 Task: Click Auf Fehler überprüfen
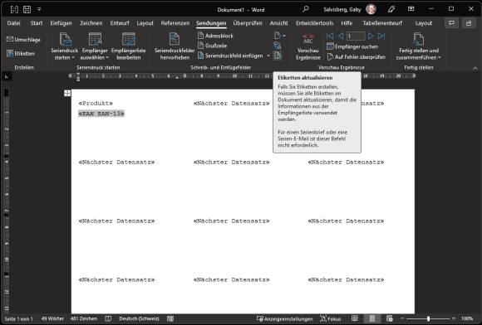(x=356, y=56)
